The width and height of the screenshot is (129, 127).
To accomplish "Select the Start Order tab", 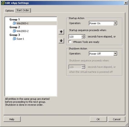I will click(x=23, y=10).
